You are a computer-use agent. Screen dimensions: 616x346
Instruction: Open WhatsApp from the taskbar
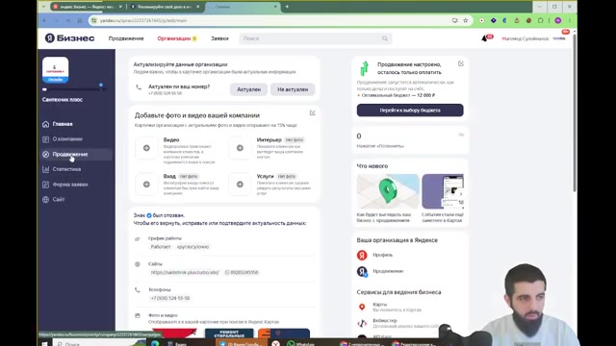click(x=300, y=344)
